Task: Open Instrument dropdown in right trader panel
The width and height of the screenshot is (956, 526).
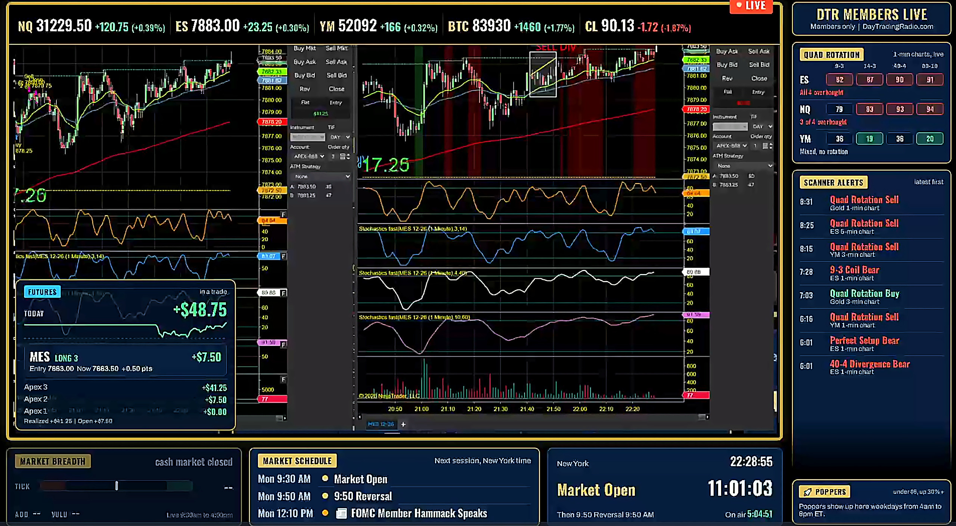Action: 730,127
